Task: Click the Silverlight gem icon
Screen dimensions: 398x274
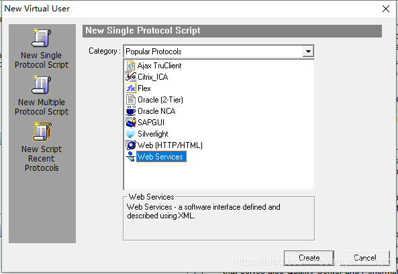Action: point(131,134)
